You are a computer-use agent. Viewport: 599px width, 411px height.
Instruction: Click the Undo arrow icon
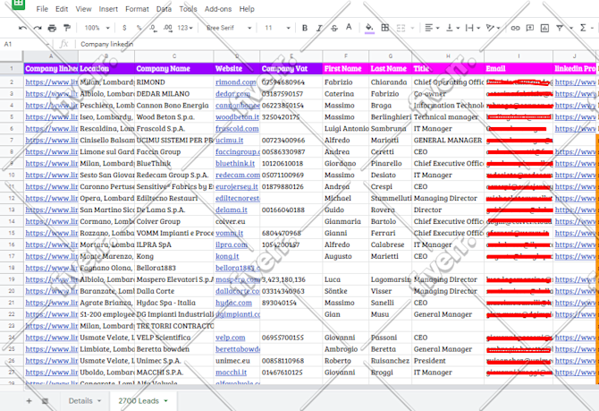coord(22,28)
